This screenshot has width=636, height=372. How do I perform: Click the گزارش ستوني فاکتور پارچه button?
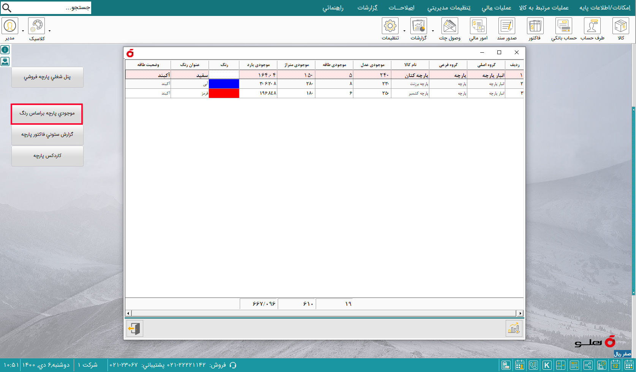47,135
